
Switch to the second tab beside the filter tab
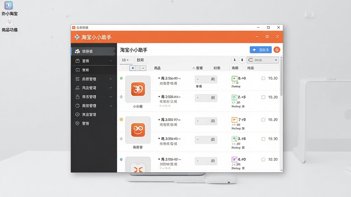coord(140,60)
